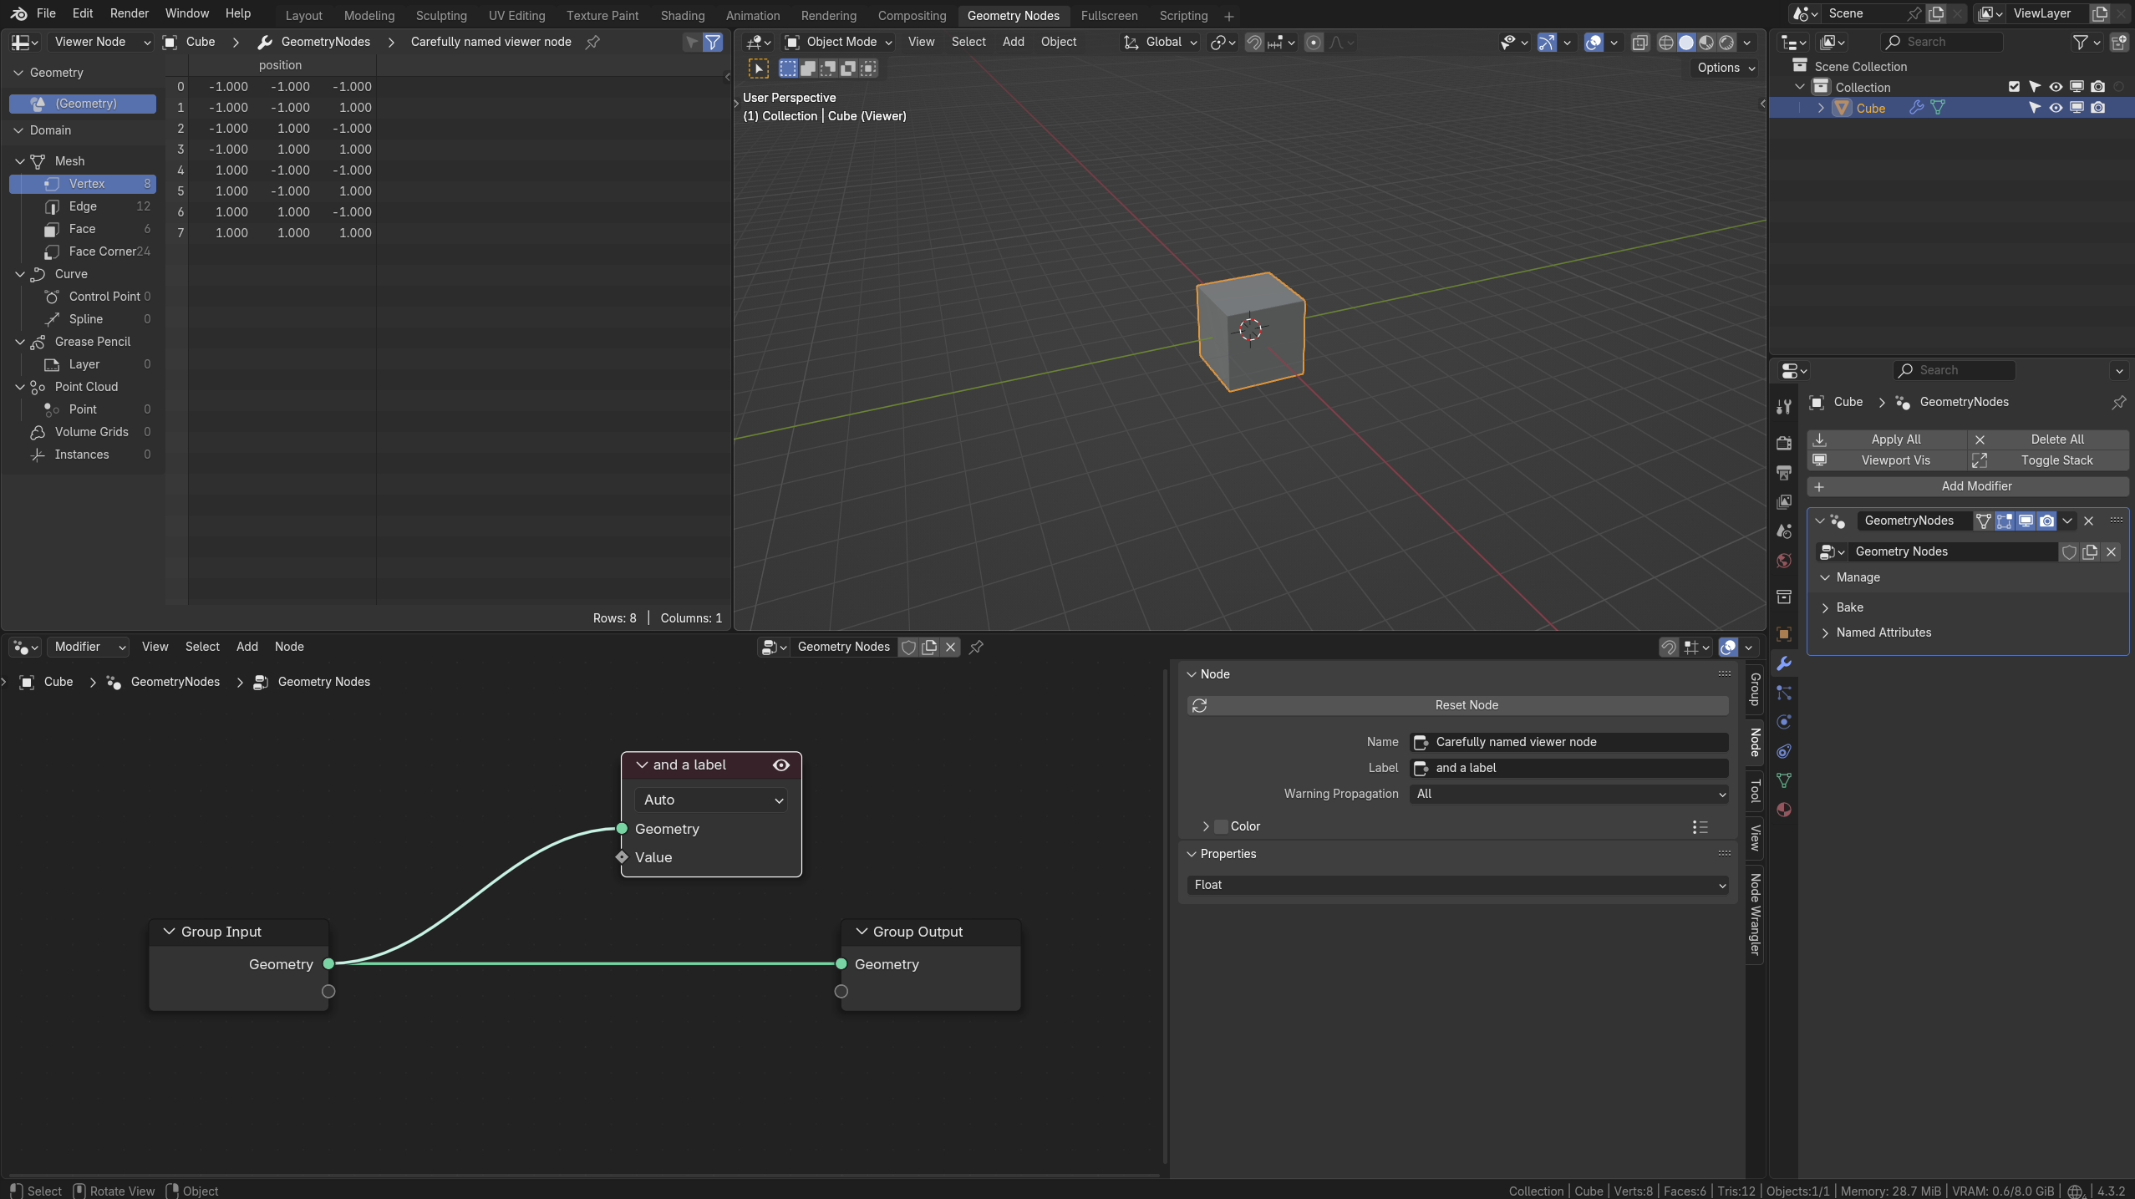This screenshot has height=1199, width=2135.
Task: Open the Object properties tab icon
Action: 1784,634
